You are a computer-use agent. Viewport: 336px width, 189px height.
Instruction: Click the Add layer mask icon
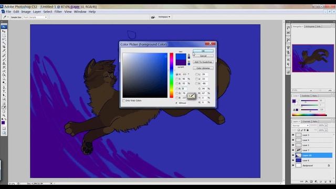click(311, 182)
